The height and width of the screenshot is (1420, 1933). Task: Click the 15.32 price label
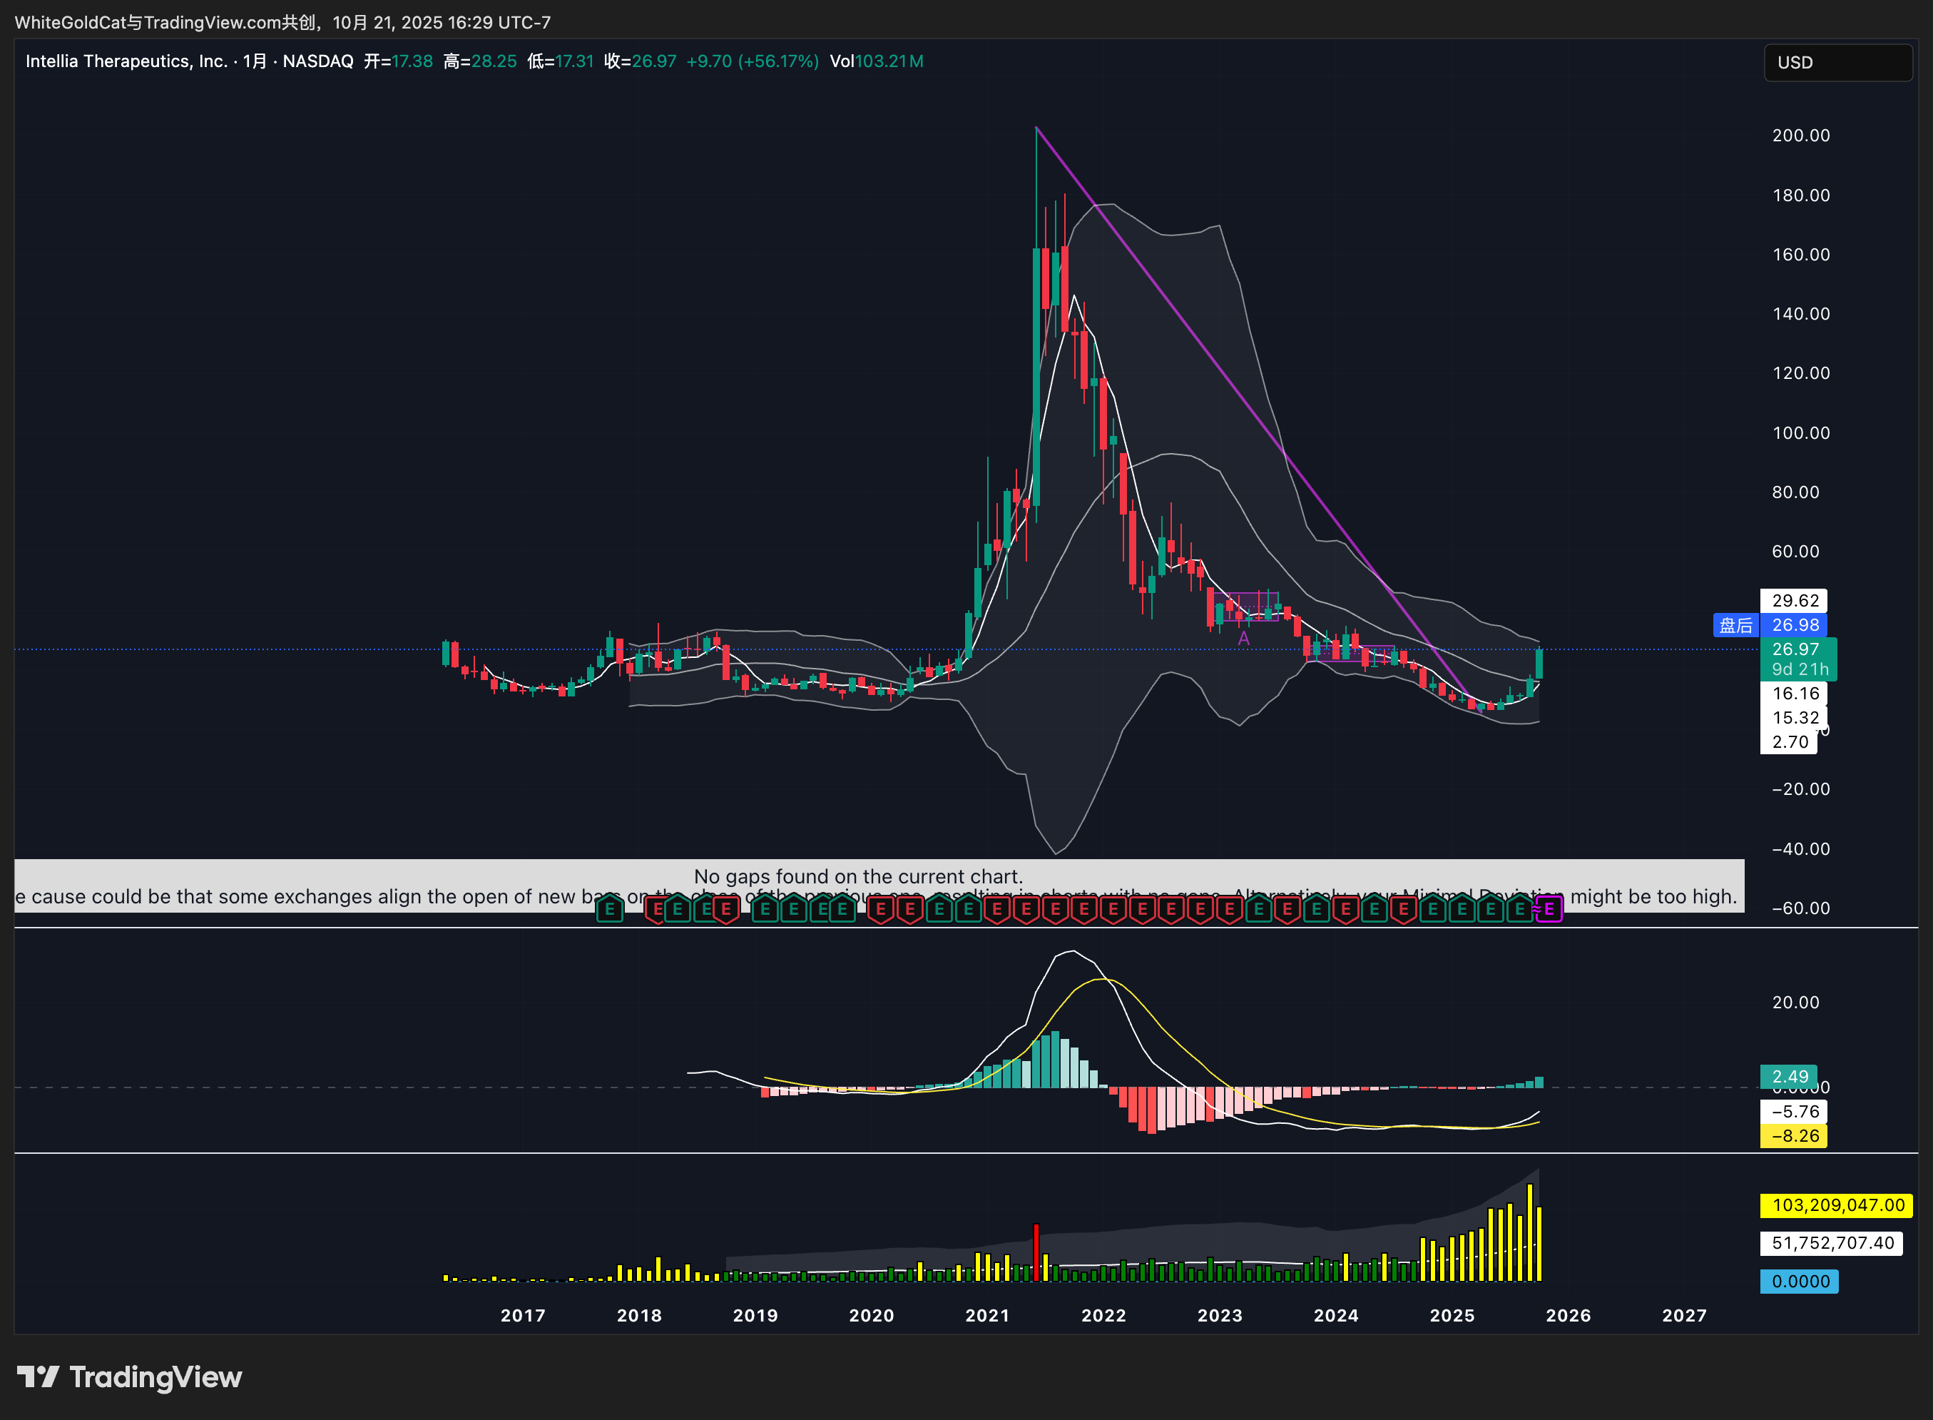(1795, 717)
